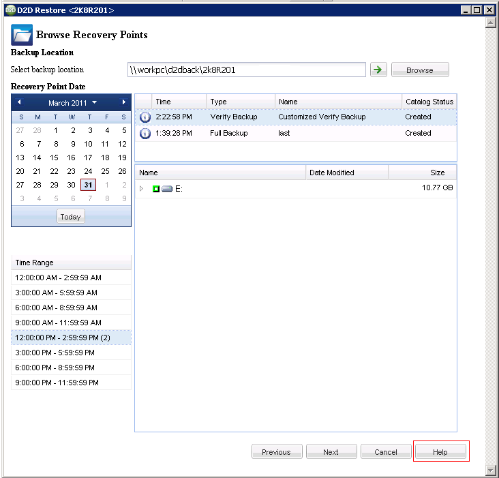Select March 24 in the calendar
The width and height of the screenshot is (499, 478).
tap(88, 171)
